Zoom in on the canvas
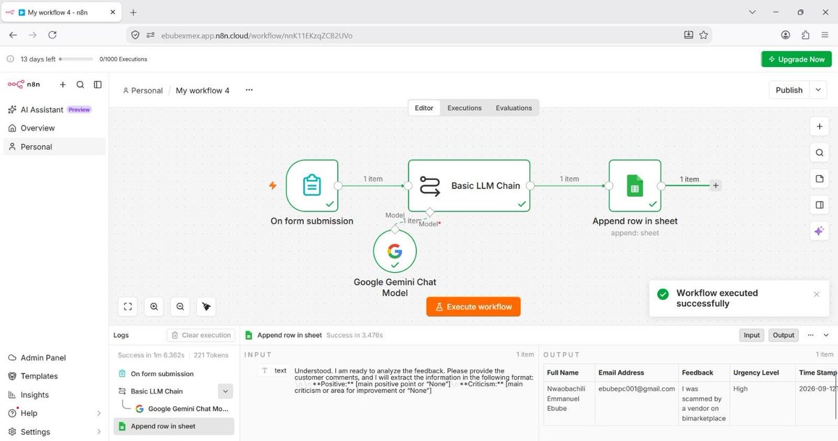 pyautogui.click(x=154, y=306)
